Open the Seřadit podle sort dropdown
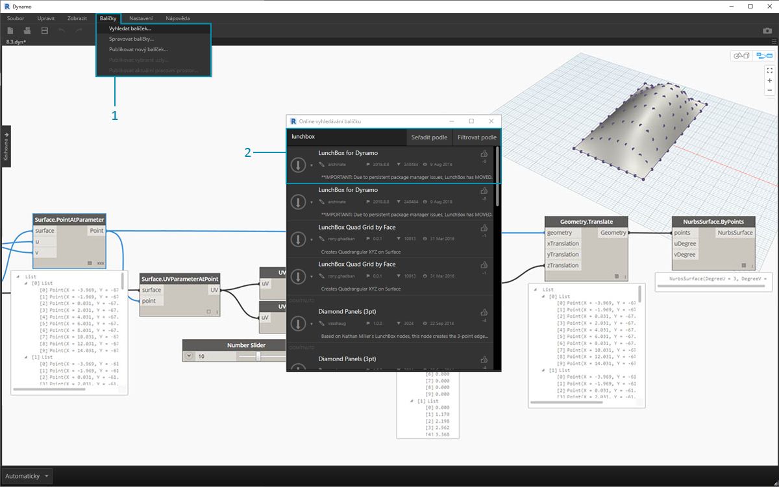Screen dimensions: 779x487 pos(429,137)
